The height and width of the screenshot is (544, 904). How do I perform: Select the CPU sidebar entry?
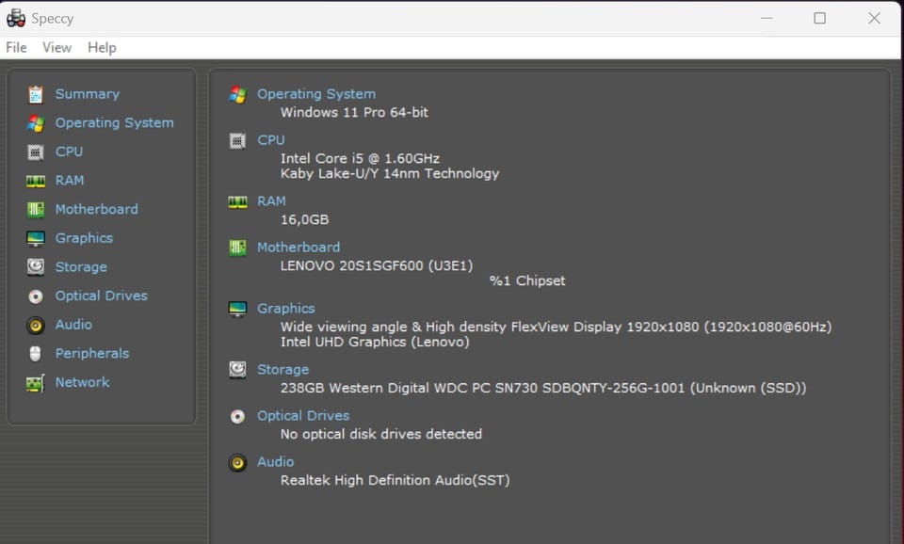click(x=69, y=152)
